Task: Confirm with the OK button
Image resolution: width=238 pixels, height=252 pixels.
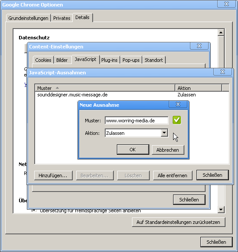Action: [133, 150]
